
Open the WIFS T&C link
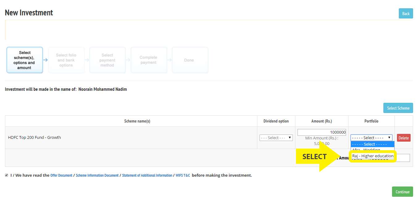point(183,175)
